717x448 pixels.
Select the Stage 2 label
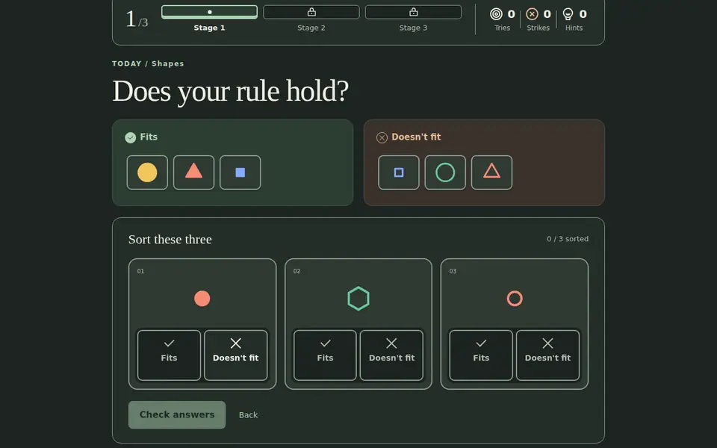coord(311,28)
